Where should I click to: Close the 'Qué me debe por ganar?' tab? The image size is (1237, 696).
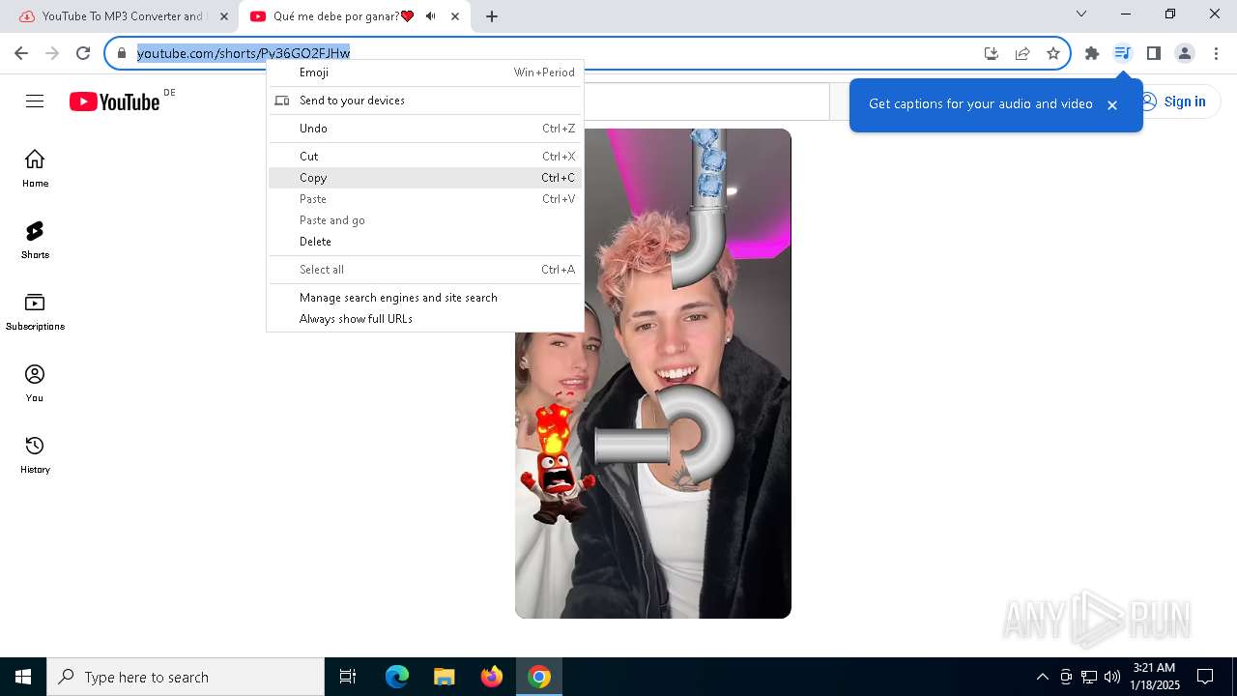click(454, 16)
